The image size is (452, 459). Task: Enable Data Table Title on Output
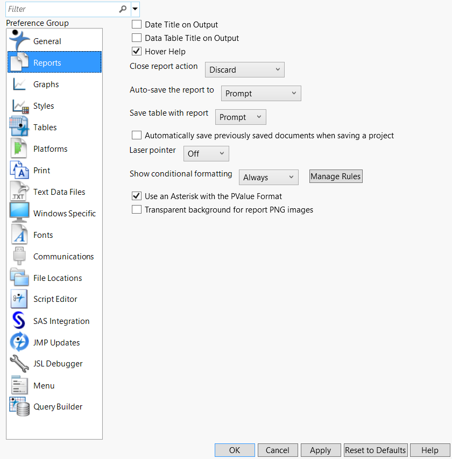click(137, 38)
